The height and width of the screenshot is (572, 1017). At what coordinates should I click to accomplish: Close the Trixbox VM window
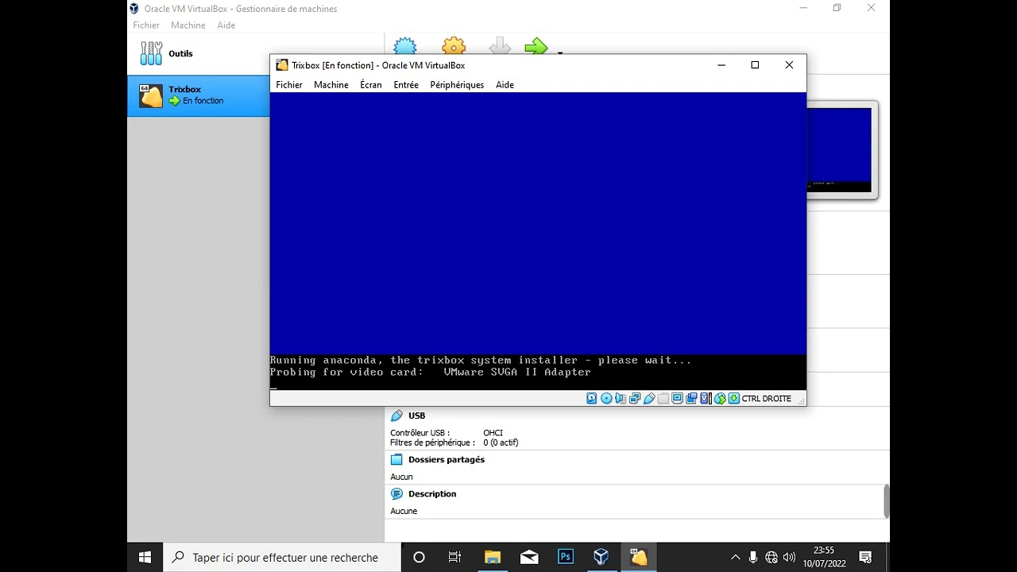pyautogui.click(x=789, y=65)
